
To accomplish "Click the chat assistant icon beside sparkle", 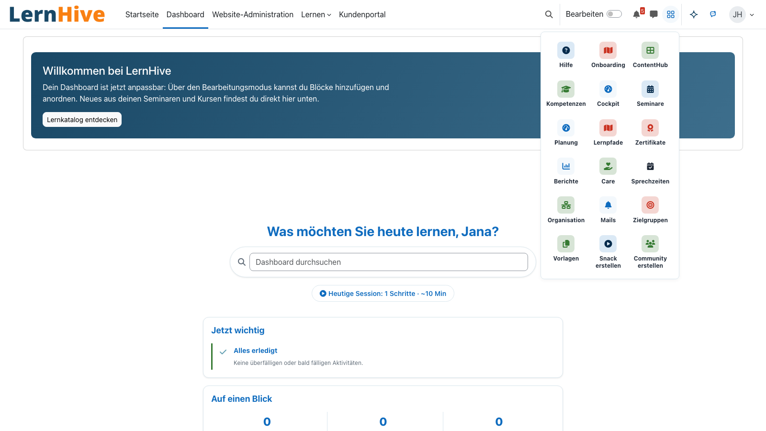I will pyautogui.click(x=713, y=14).
